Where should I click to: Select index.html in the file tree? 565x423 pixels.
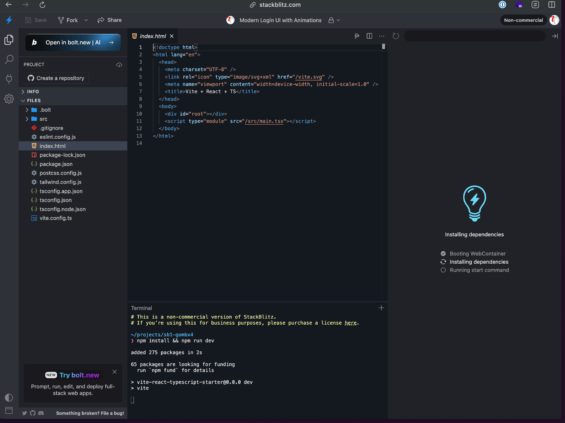click(73, 146)
